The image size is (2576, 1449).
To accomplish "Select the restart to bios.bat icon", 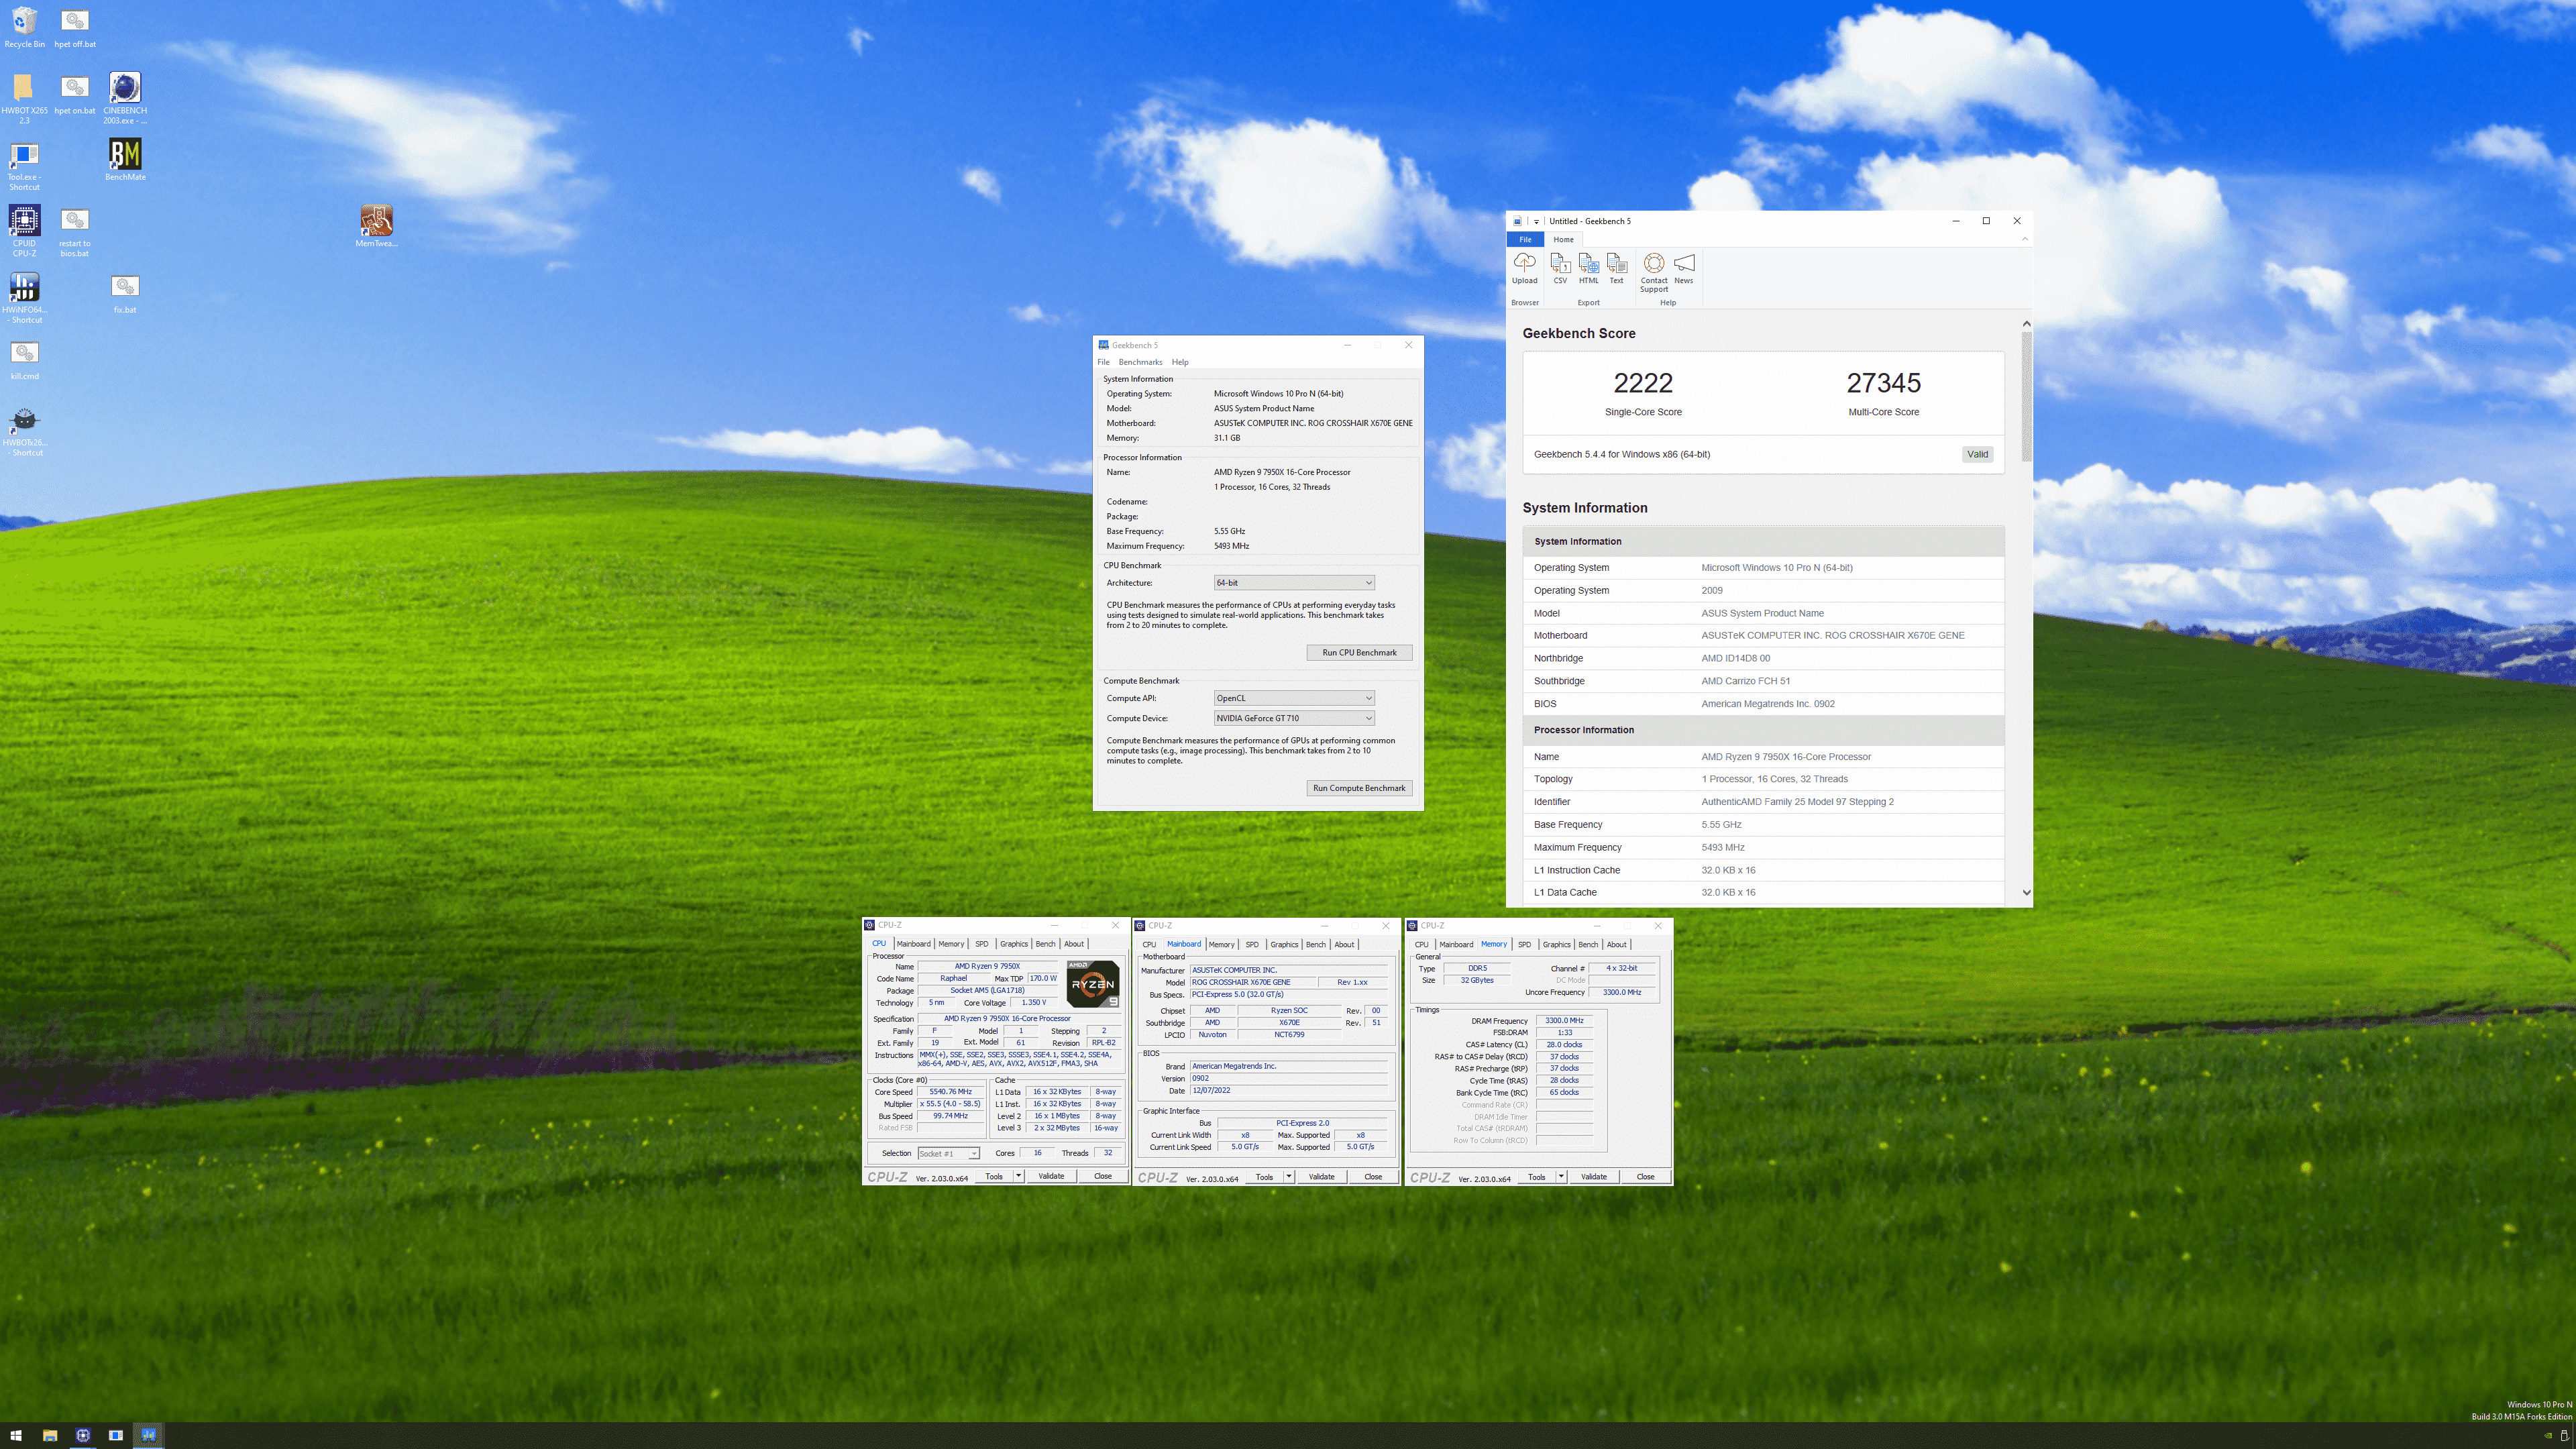I will (75, 232).
